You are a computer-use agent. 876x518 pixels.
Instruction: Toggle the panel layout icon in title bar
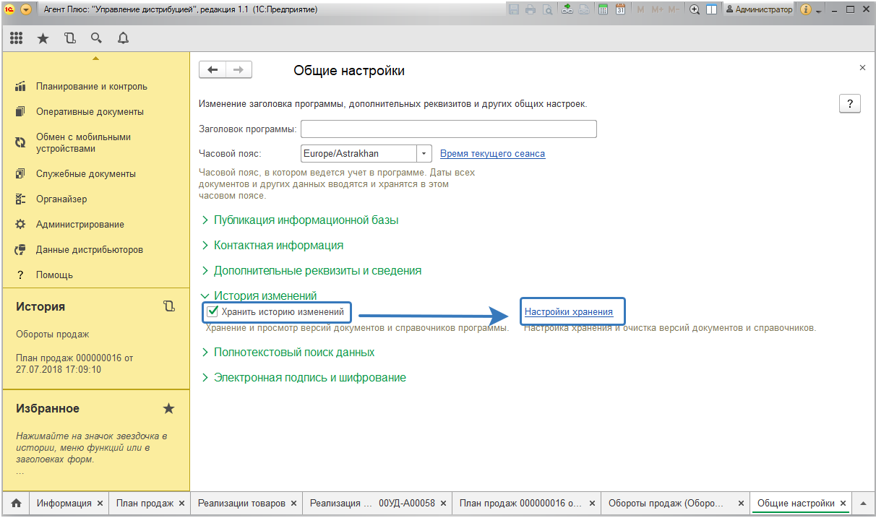click(x=711, y=9)
